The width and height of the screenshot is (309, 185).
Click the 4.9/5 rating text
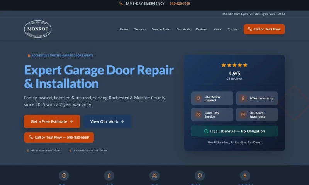[x=234, y=73]
